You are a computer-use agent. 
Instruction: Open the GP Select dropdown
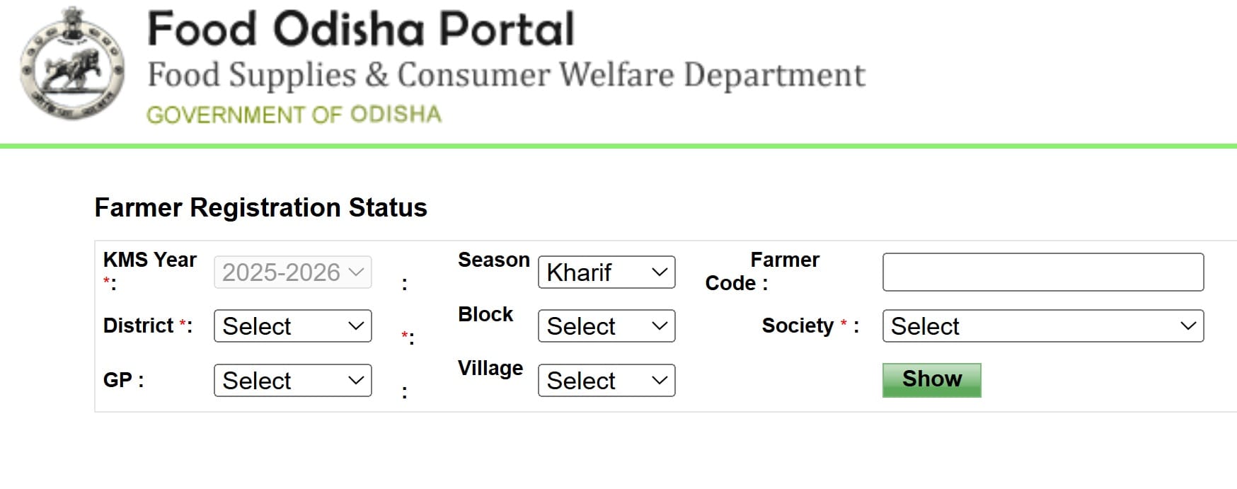(x=292, y=381)
